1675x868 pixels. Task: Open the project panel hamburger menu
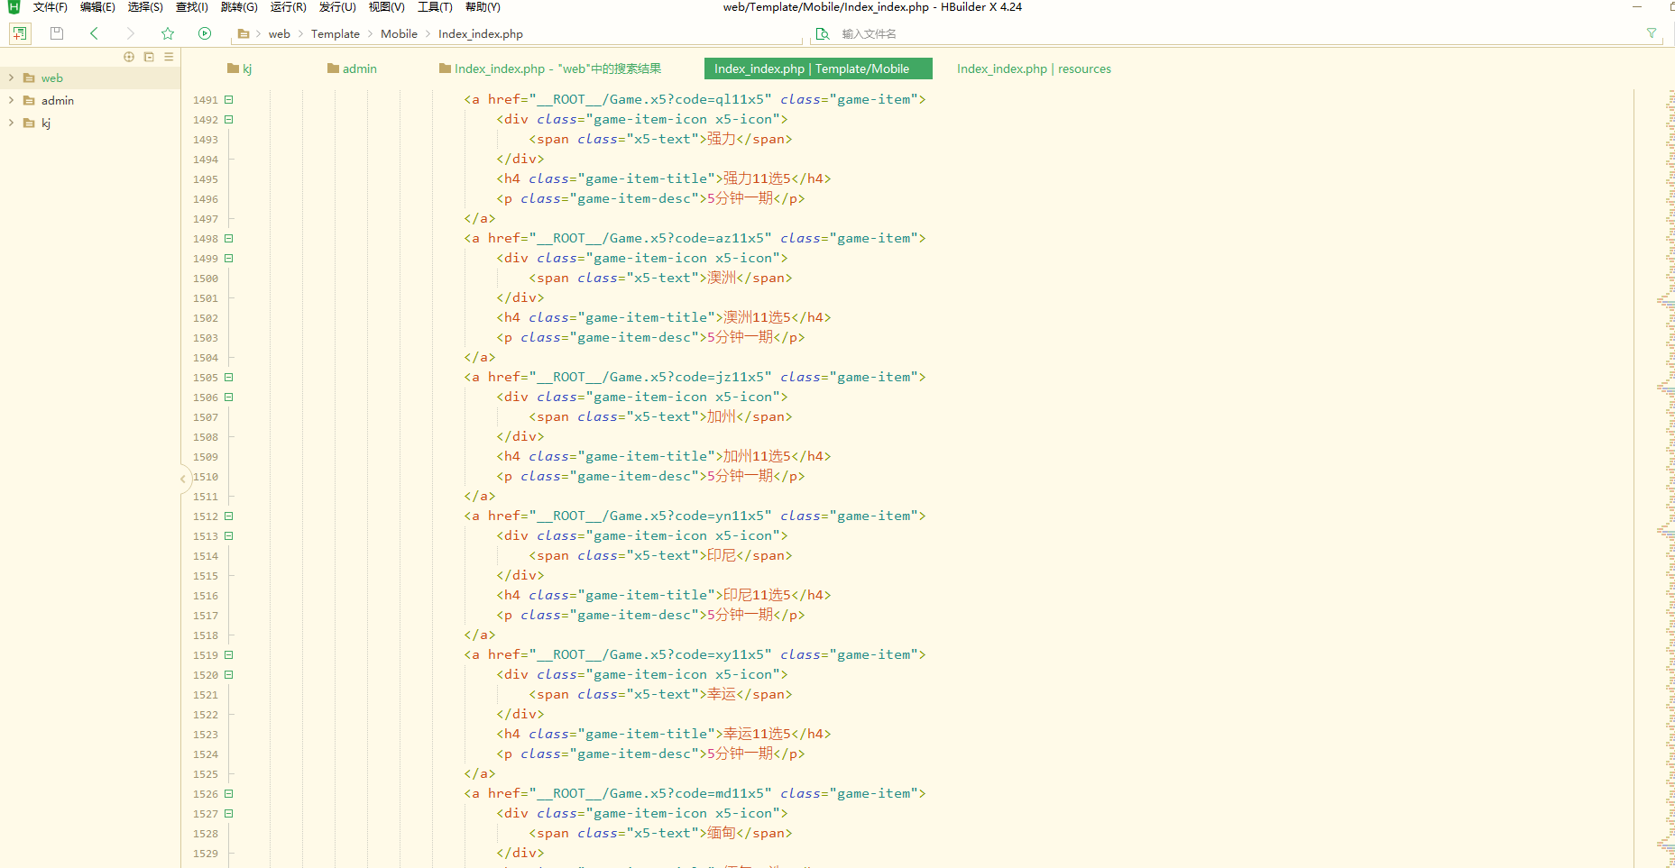169,57
